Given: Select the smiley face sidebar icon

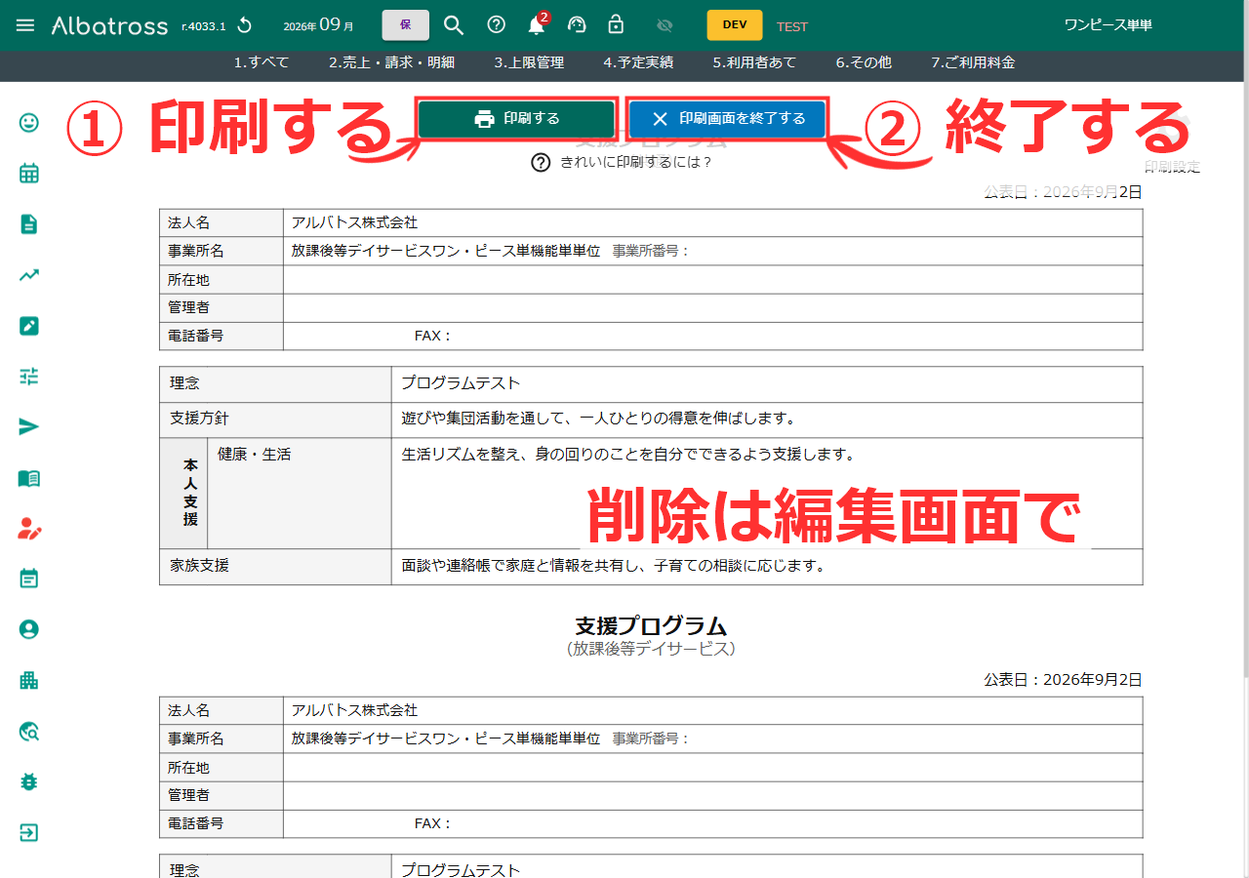Looking at the screenshot, I should coord(29,122).
